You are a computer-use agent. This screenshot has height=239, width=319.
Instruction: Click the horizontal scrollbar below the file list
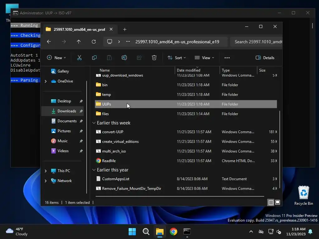coord(180,196)
